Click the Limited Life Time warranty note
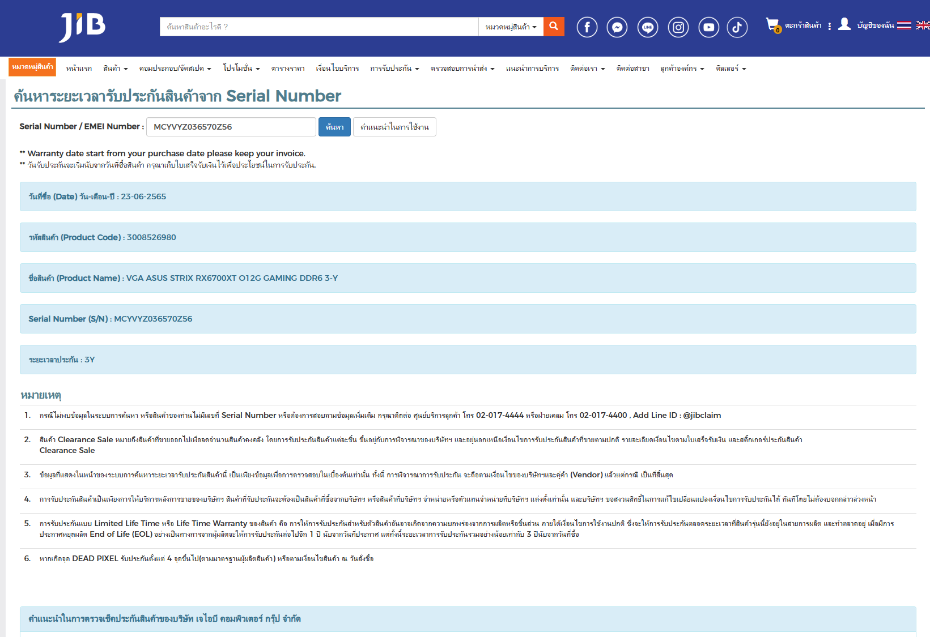930x637 pixels. [x=466, y=529]
